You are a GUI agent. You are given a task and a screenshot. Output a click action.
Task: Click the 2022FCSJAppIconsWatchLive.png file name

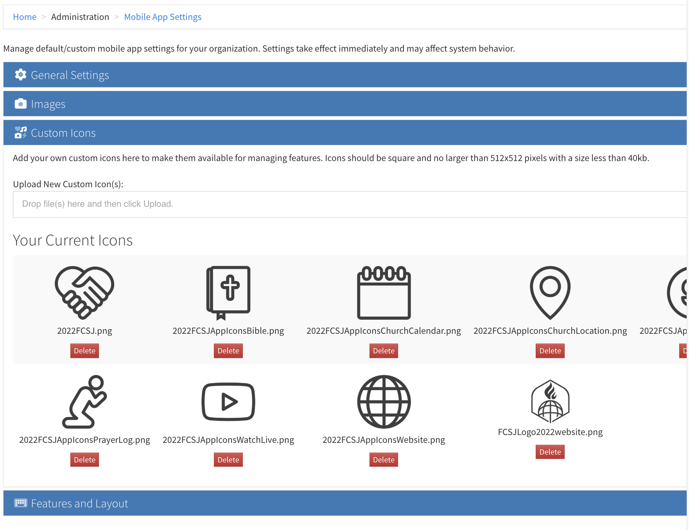228,440
